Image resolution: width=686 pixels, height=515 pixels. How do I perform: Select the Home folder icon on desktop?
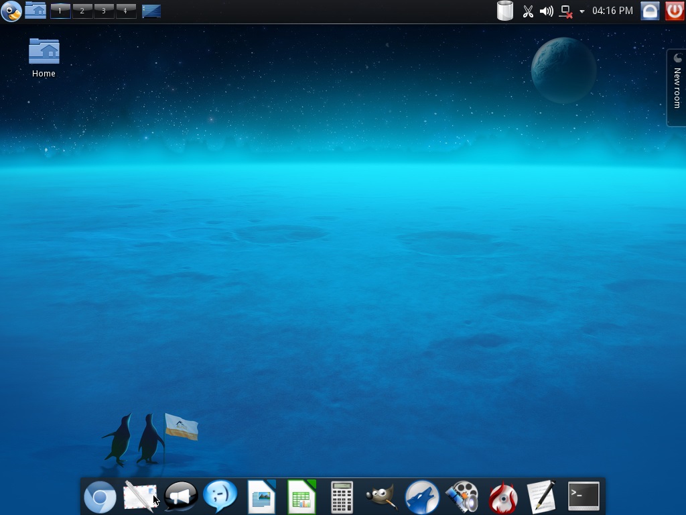tap(44, 58)
